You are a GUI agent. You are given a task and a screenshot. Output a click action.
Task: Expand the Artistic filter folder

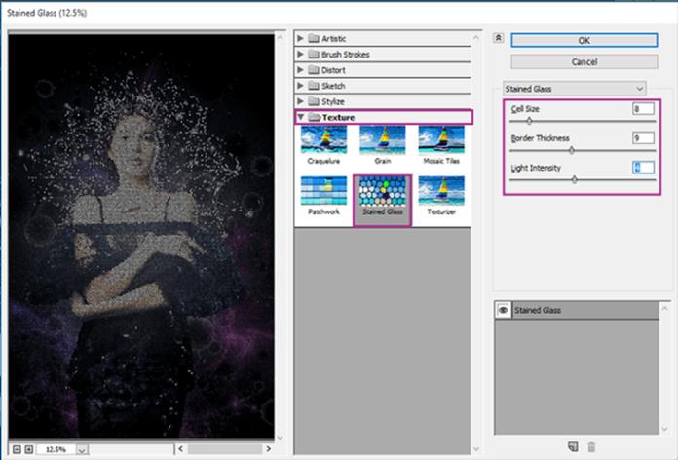pyautogui.click(x=301, y=38)
